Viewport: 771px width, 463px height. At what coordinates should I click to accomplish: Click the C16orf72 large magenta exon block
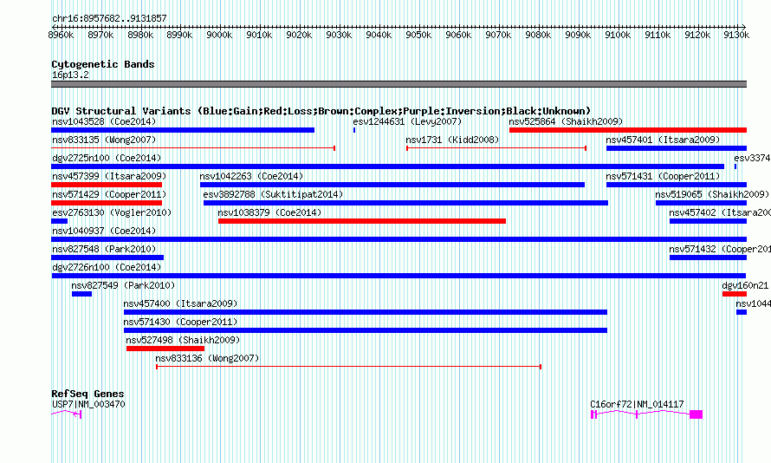(696, 414)
